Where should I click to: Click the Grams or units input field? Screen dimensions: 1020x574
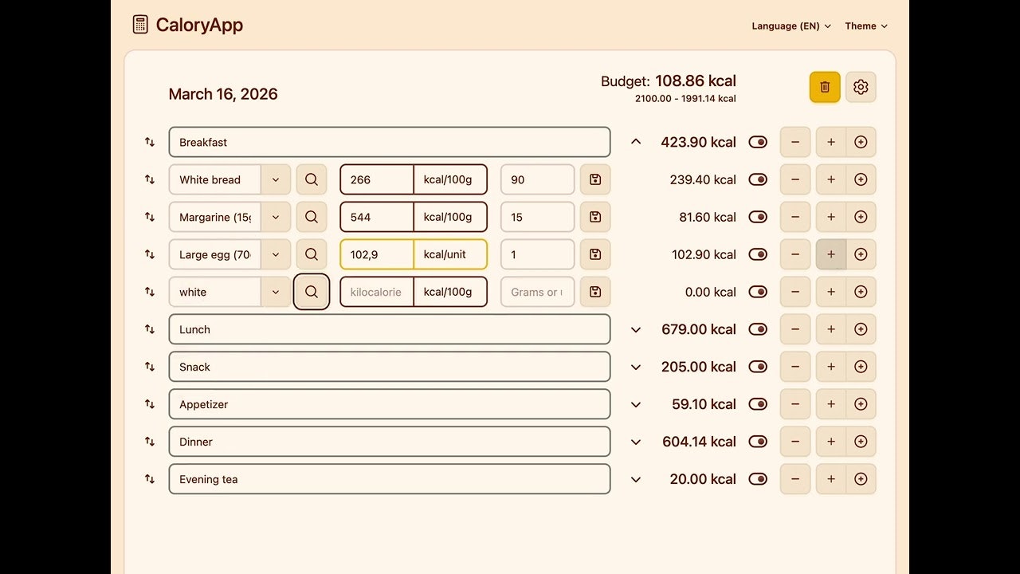tap(537, 292)
